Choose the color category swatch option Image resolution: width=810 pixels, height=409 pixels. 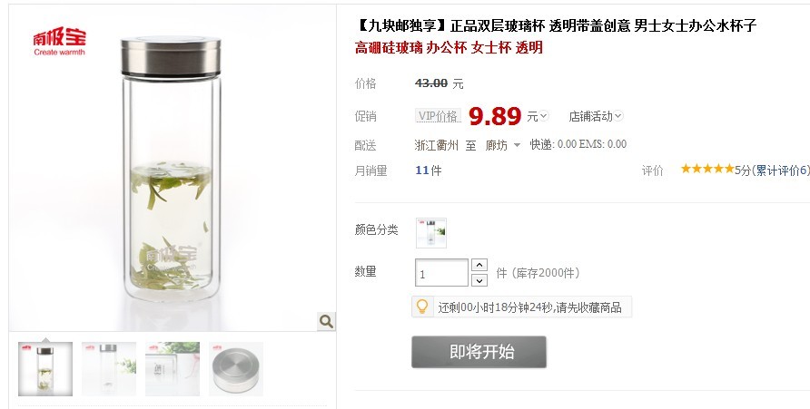click(431, 233)
